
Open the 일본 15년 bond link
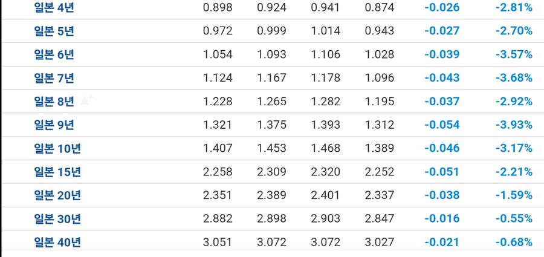57,172
